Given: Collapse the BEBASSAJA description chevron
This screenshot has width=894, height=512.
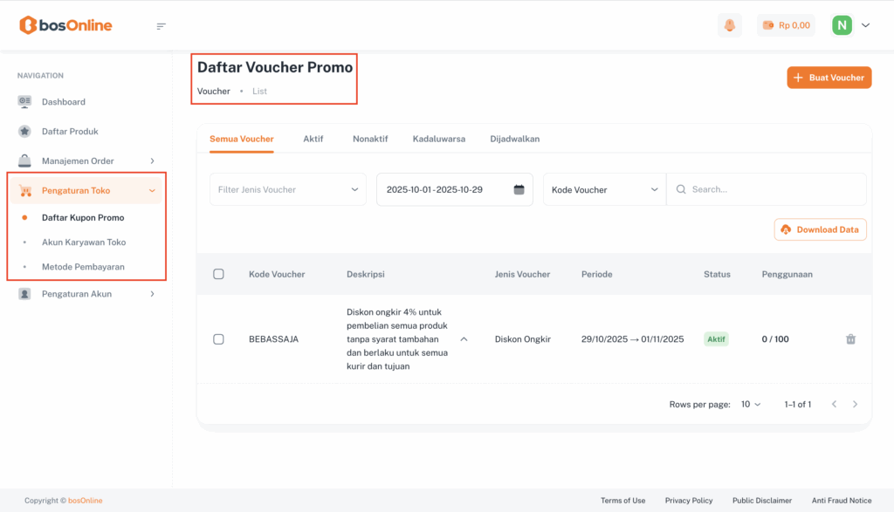Looking at the screenshot, I should (464, 339).
